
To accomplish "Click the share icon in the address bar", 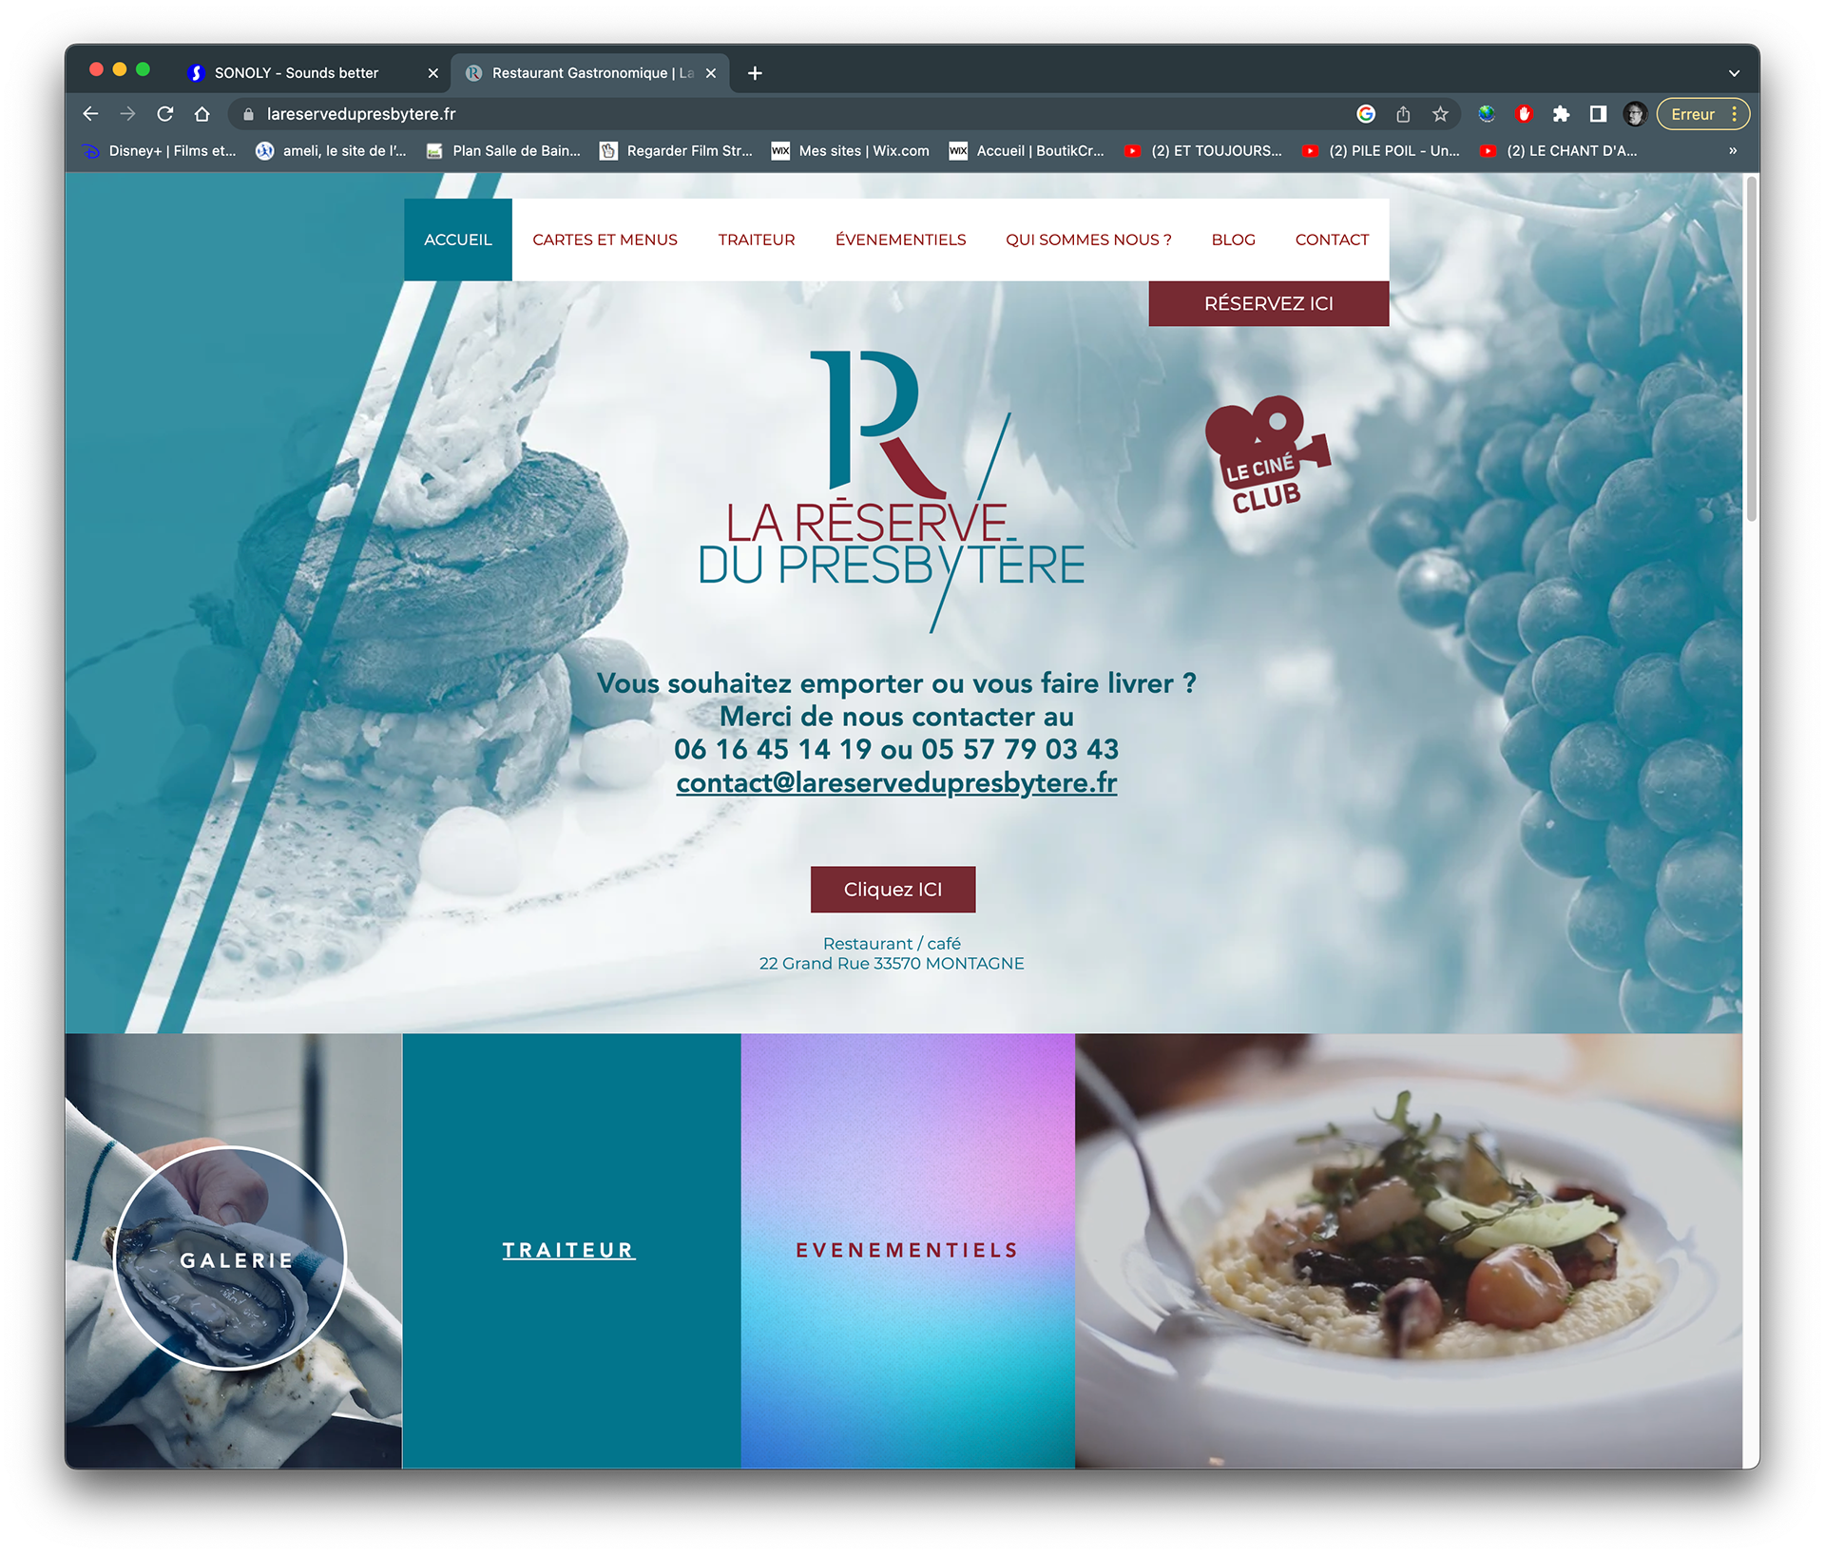I will tap(1403, 114).
